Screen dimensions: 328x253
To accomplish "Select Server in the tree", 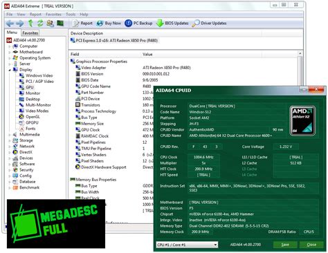I will tap(21, 64).
